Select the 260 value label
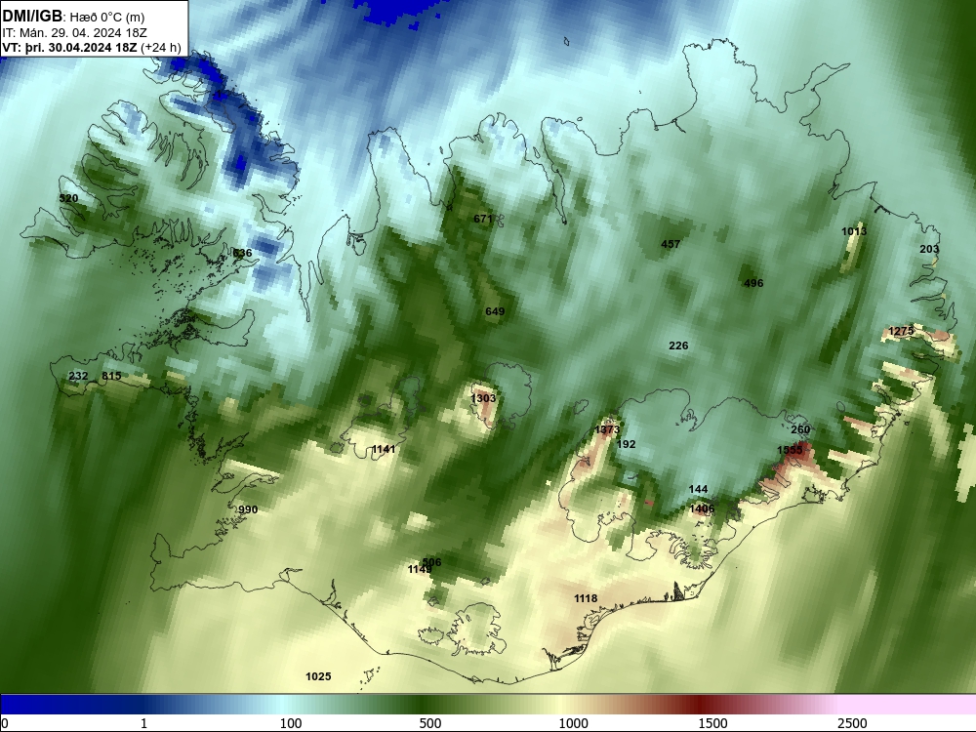This screenshot has height=732, width=976. [800, 429]
